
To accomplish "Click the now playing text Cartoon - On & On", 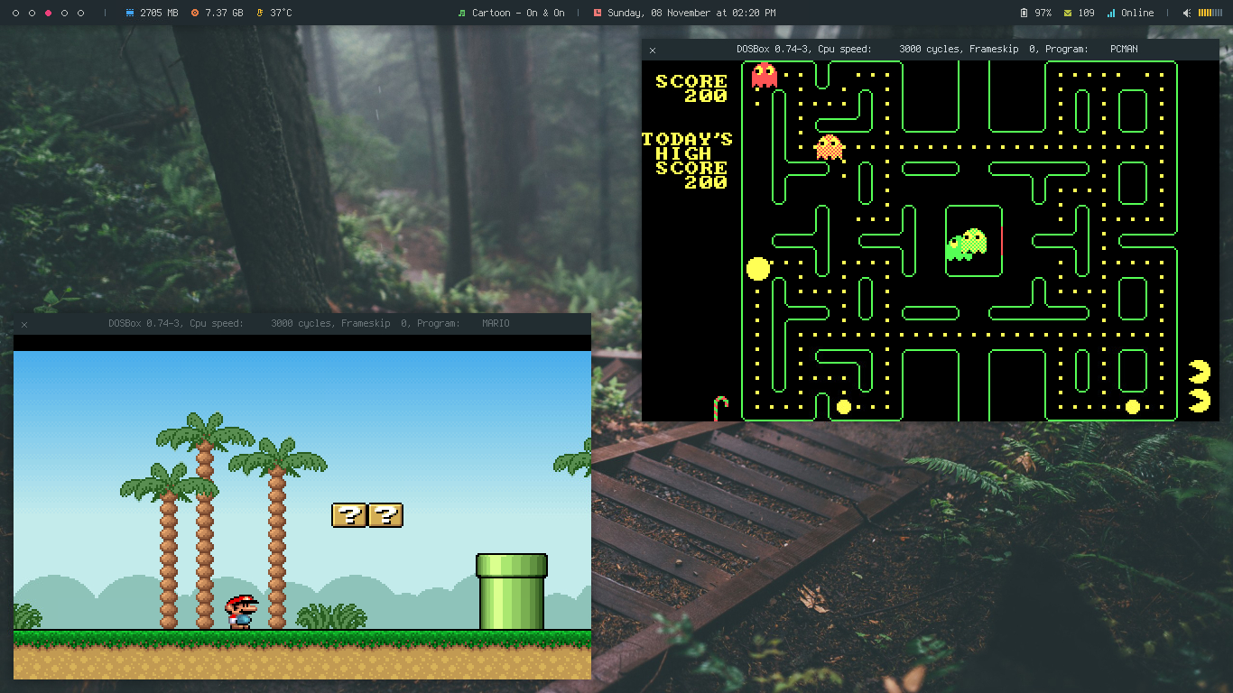I will click(x=518, y=14).
